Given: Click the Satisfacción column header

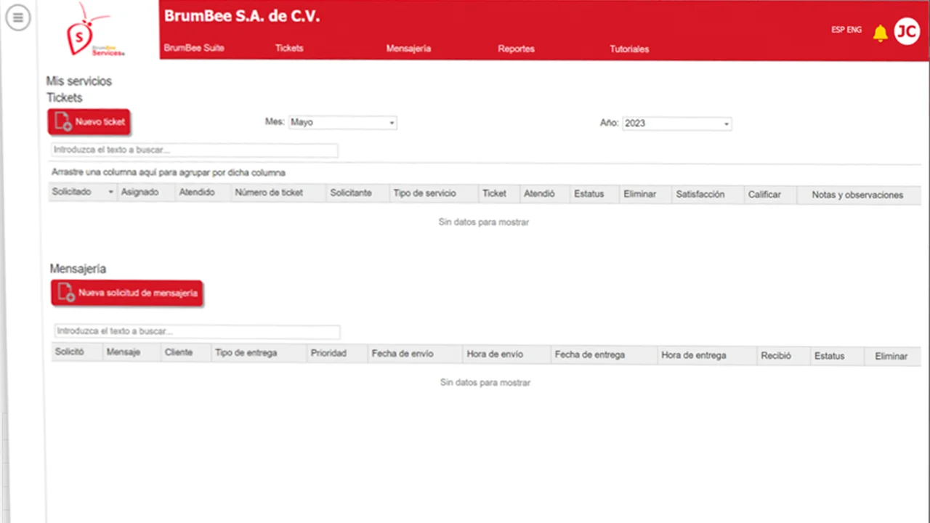Looking at the screenshot, I should coord(708,194).
